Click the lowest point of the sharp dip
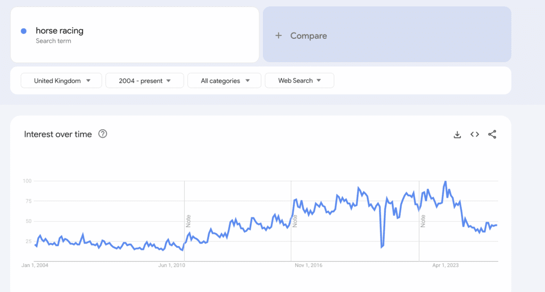Viewport: 545px width, 292px height. [382, 247]
